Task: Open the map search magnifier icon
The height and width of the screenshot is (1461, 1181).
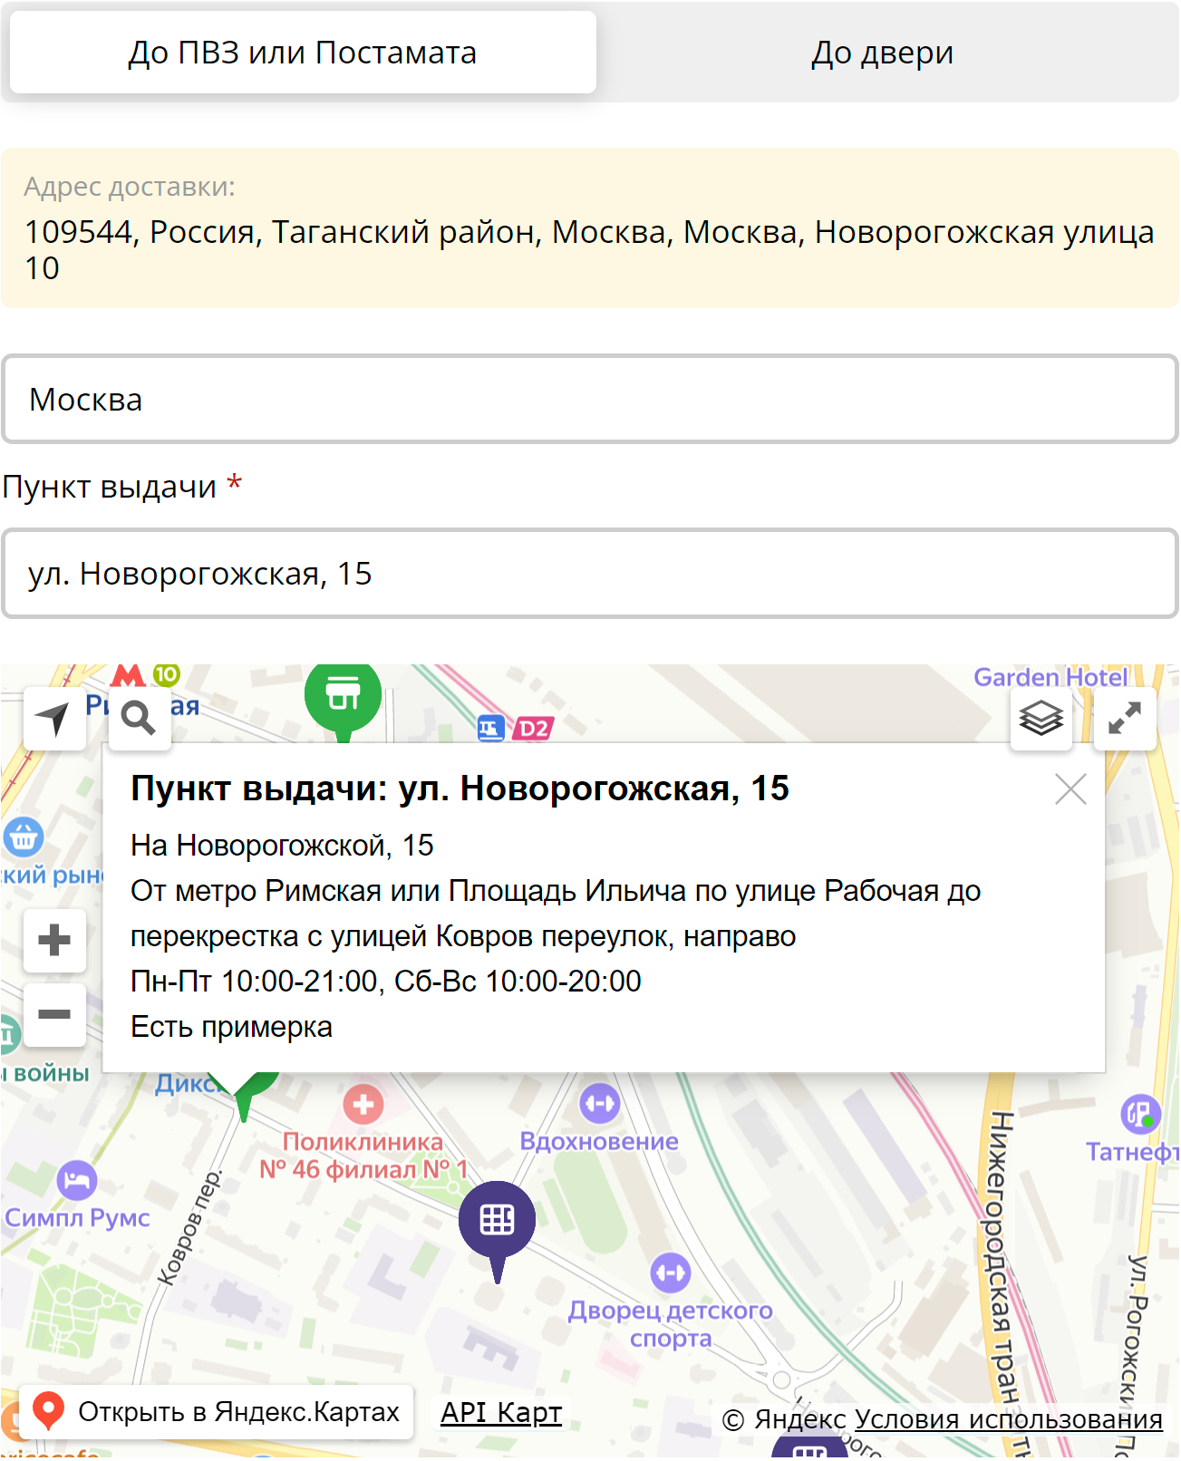Action: coord(139,719)
